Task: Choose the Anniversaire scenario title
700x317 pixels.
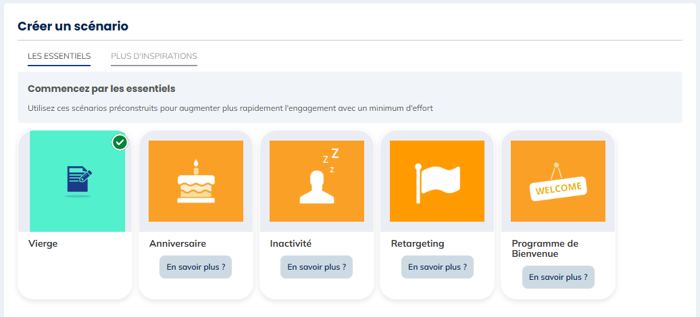Action: (178, 243)
